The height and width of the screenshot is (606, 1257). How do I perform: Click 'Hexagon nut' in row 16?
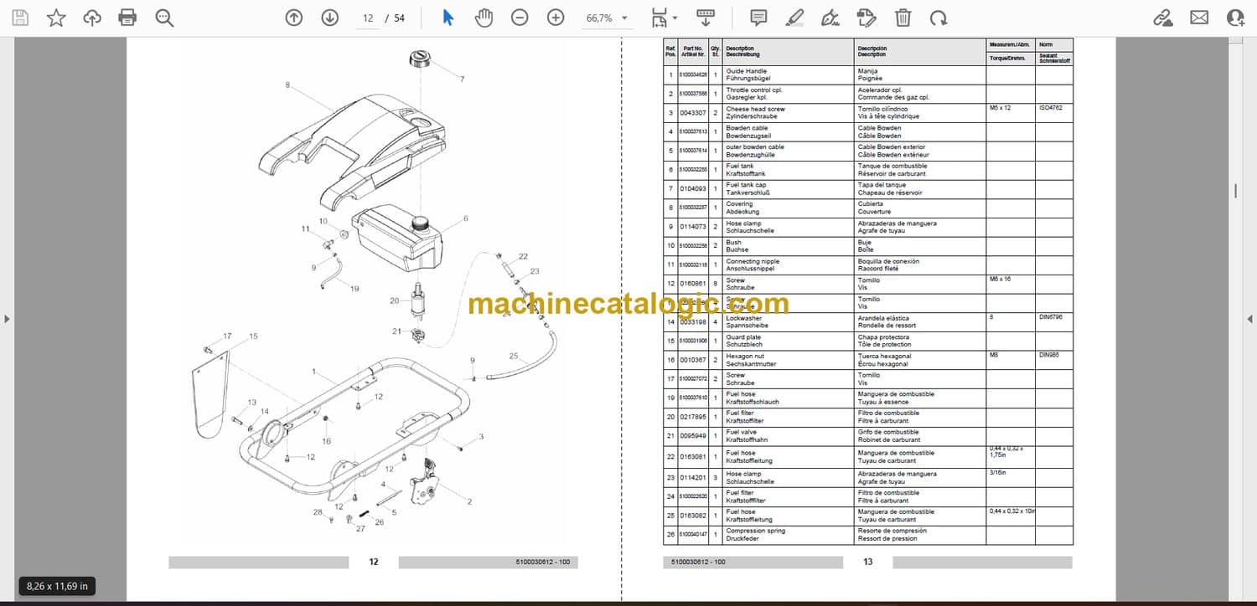tap(744, 357)
